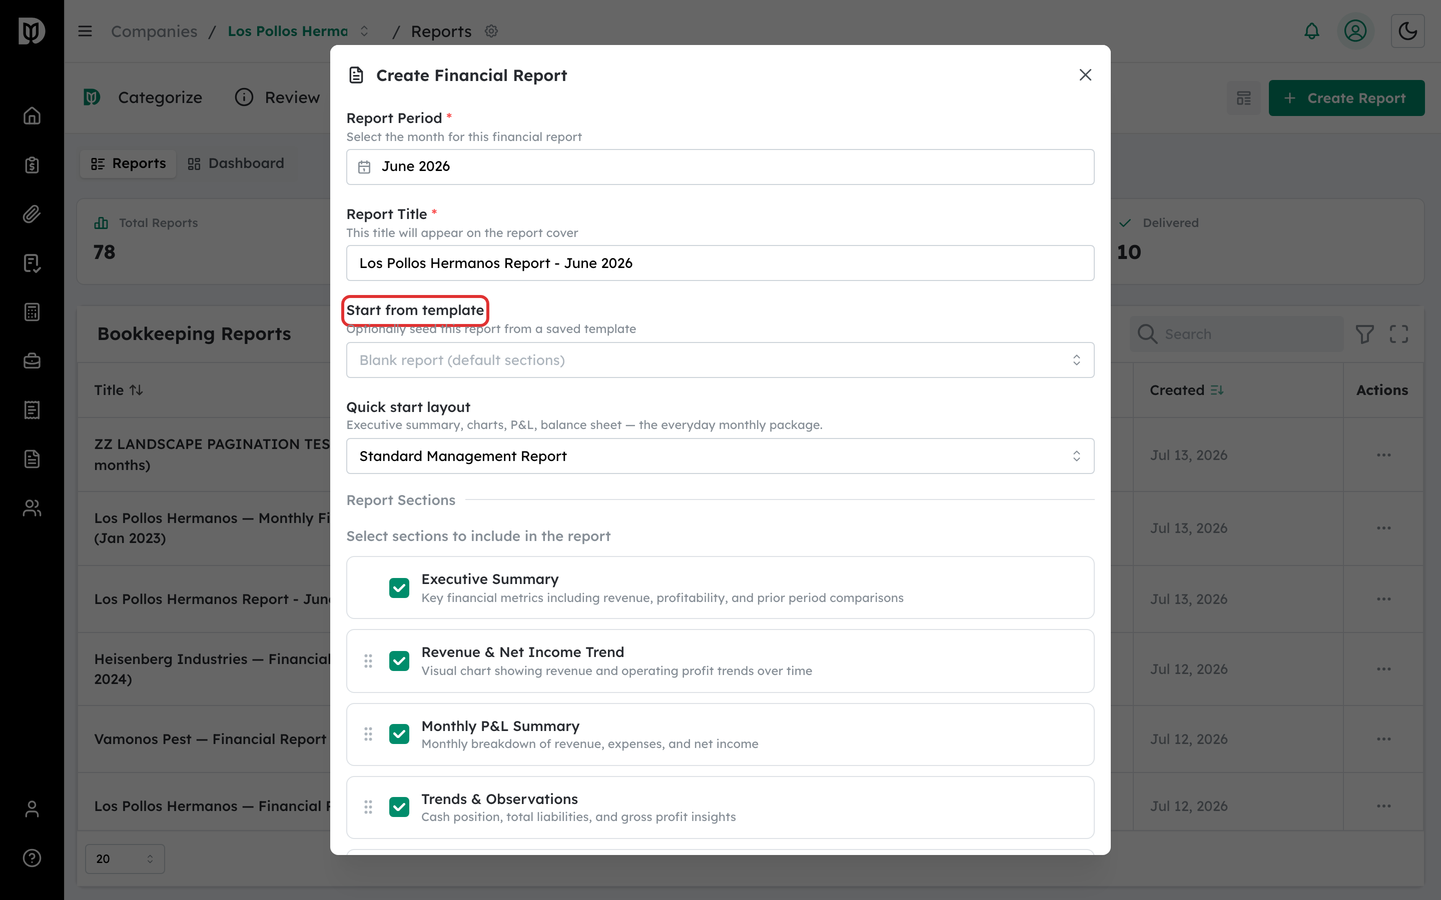The image size is (1441, 900).
Task: Uncheck the Monthly P&L Summary section
Action: coord(399,734)
